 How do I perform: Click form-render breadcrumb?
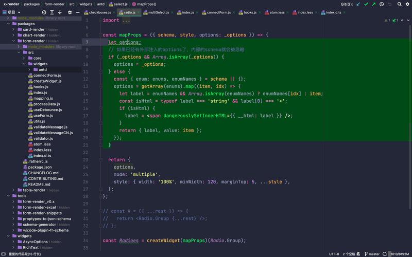tap(55, 4)
